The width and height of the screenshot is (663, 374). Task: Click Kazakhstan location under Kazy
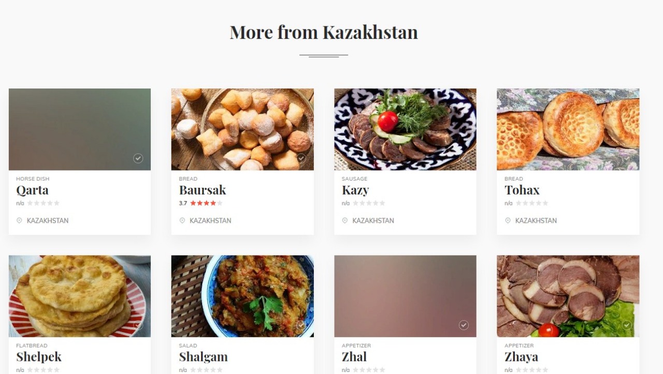373,220
